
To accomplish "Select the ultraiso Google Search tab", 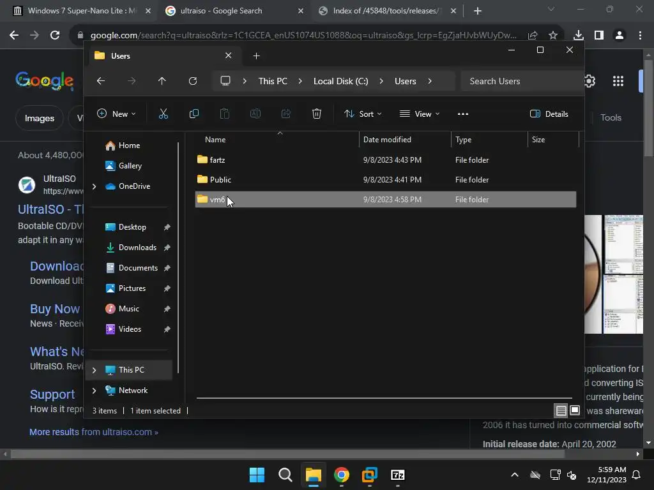I will coord(234,11).
